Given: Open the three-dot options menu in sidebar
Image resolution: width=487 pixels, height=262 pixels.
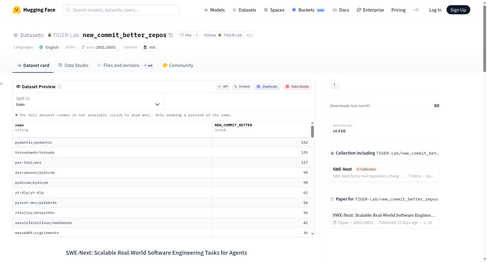Looking at the screenshot, I should coord(335,85).
